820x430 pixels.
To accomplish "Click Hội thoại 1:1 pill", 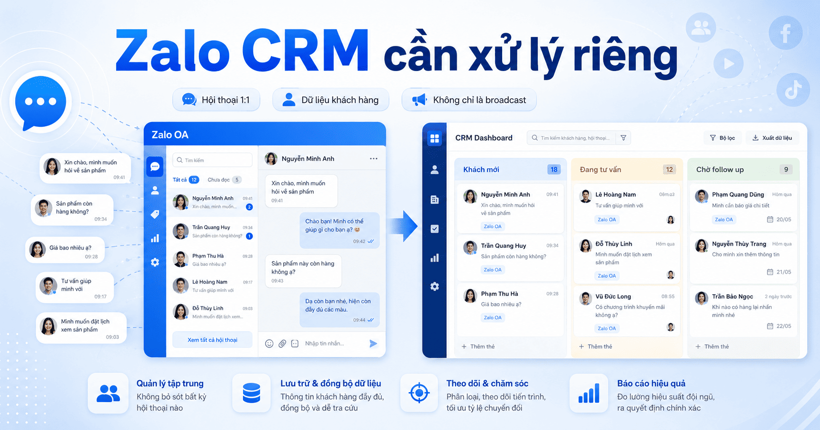I will (x=216, y=100).
